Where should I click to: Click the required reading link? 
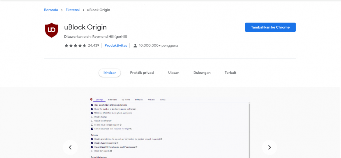click(121, 129)
